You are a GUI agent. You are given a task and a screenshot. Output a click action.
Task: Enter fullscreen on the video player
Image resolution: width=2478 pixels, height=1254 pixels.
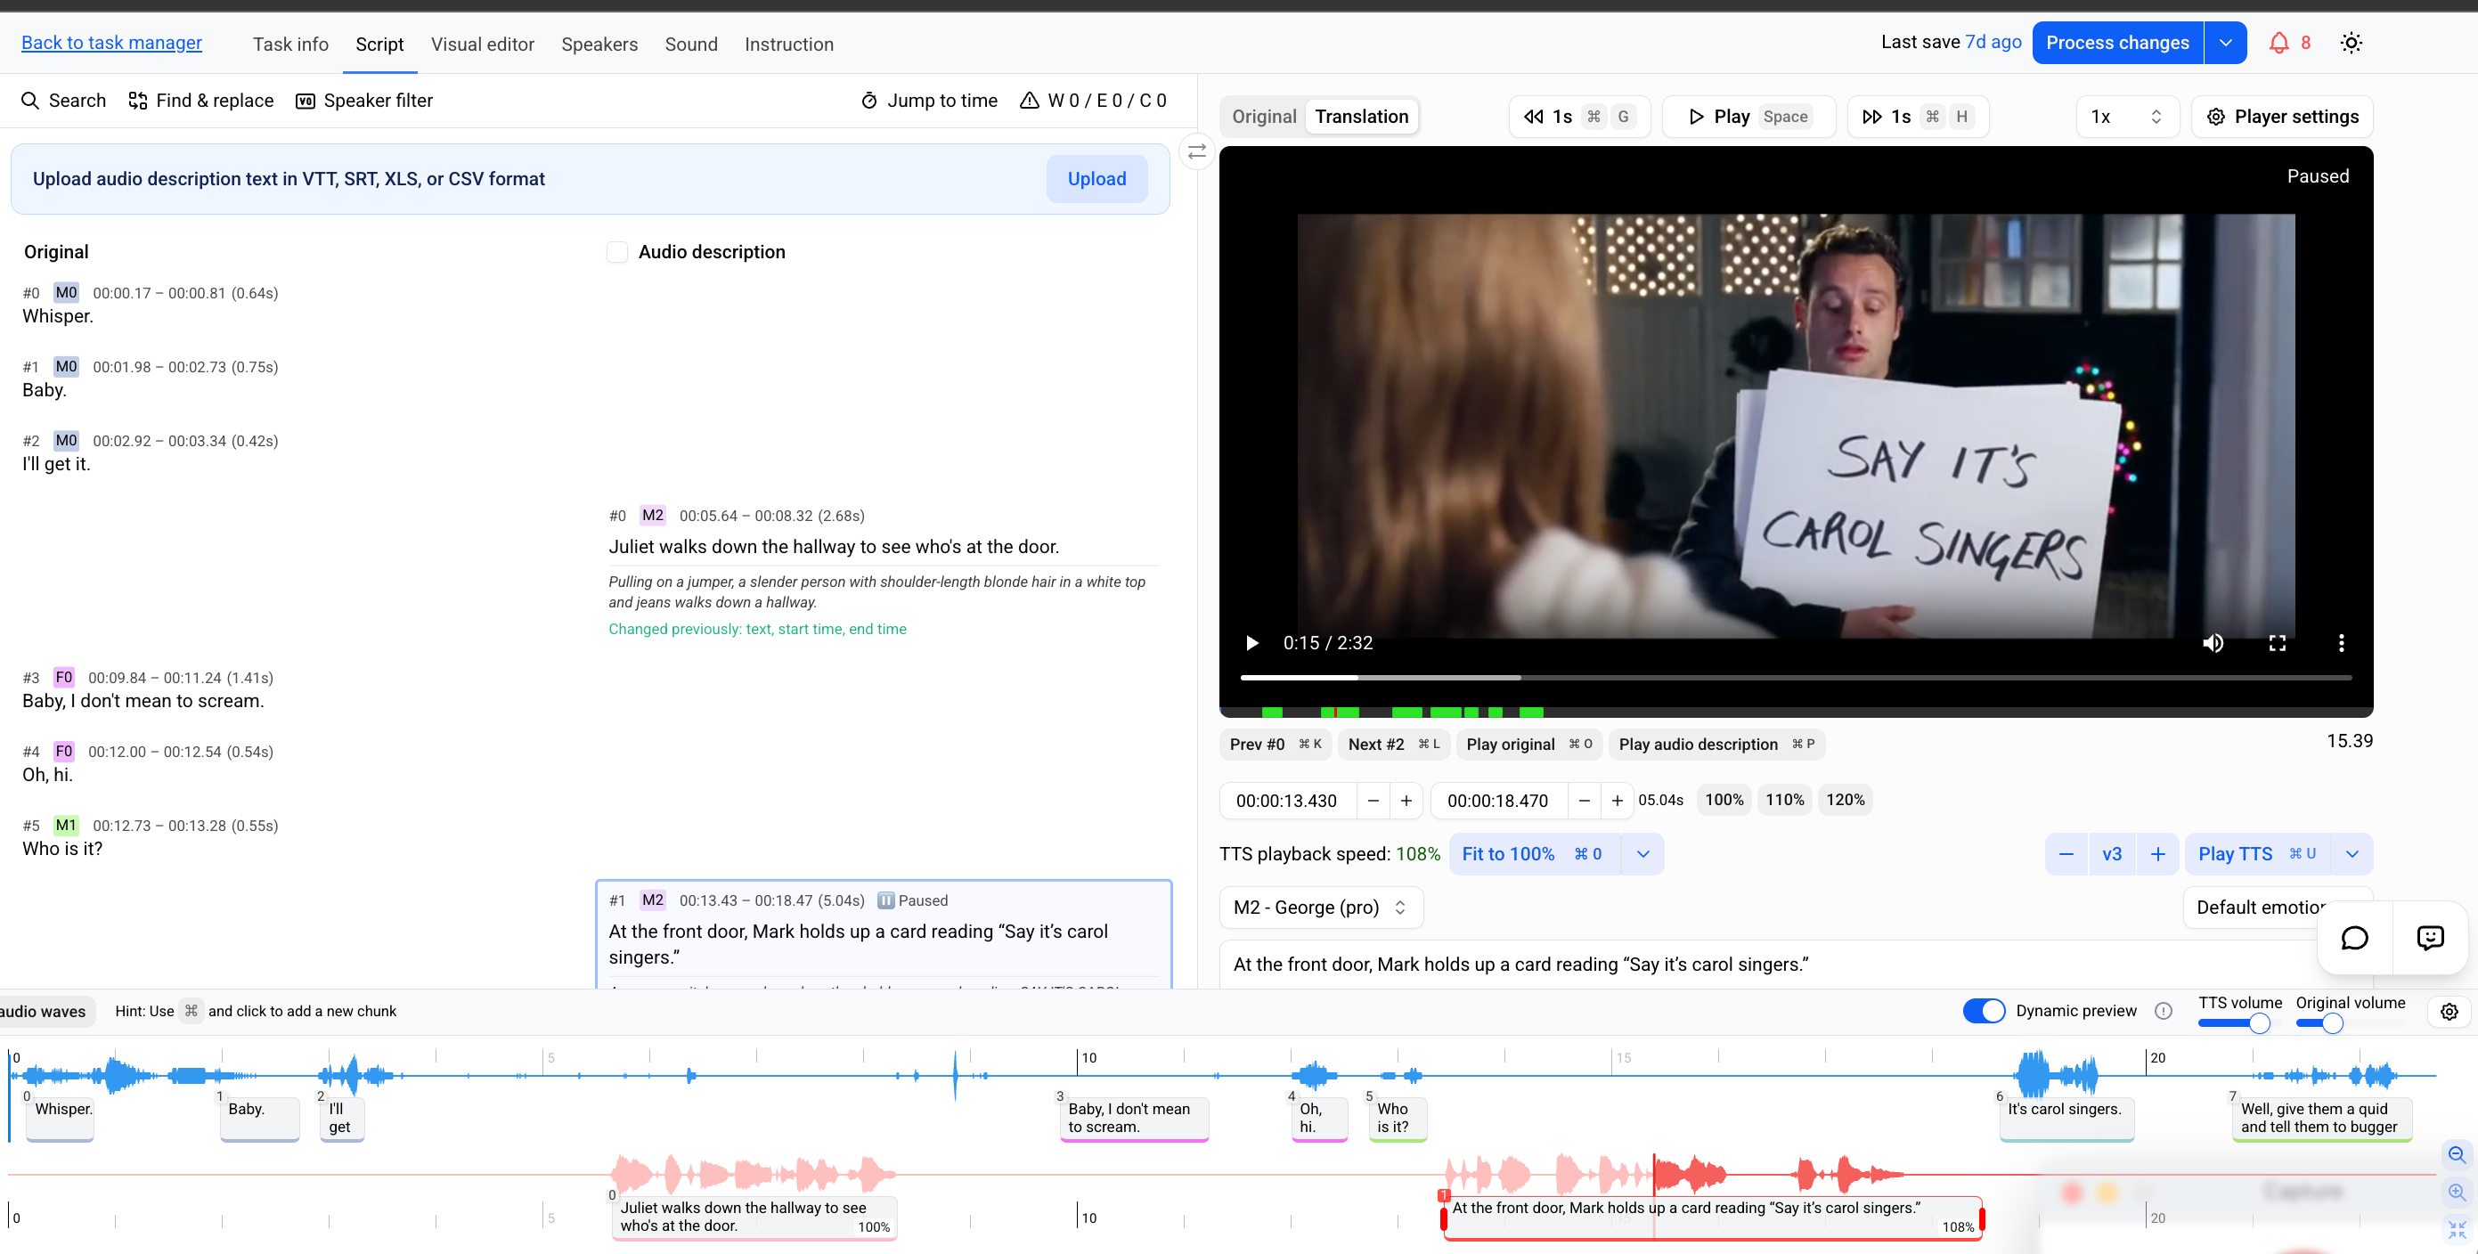(2277, 642)
